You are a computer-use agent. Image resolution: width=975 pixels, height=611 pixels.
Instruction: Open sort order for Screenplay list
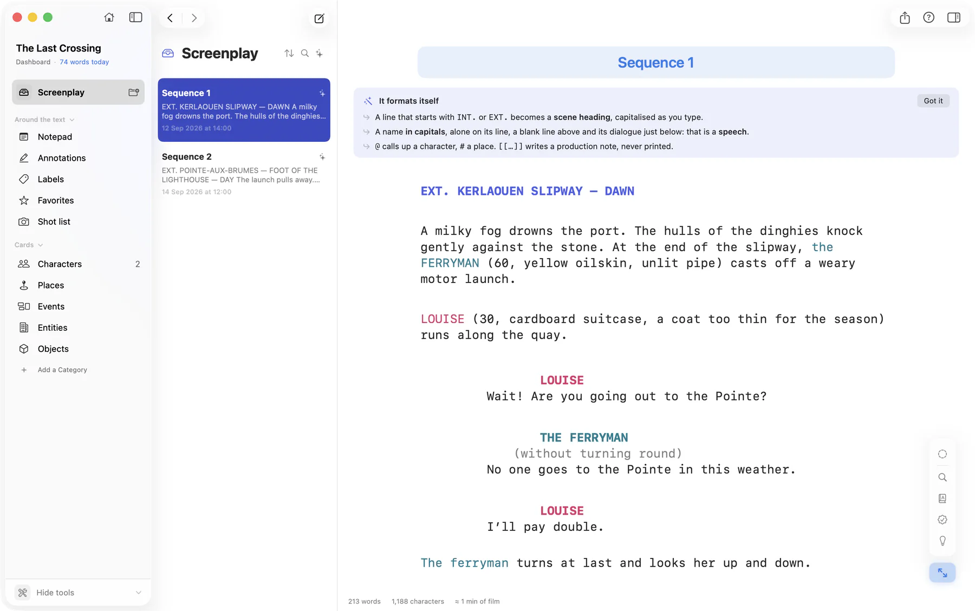click(289, 53)
